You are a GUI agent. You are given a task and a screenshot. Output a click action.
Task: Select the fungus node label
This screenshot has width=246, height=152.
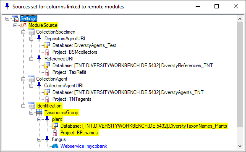(x=59, y=139)
